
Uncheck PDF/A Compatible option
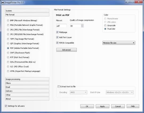point(57,43)
